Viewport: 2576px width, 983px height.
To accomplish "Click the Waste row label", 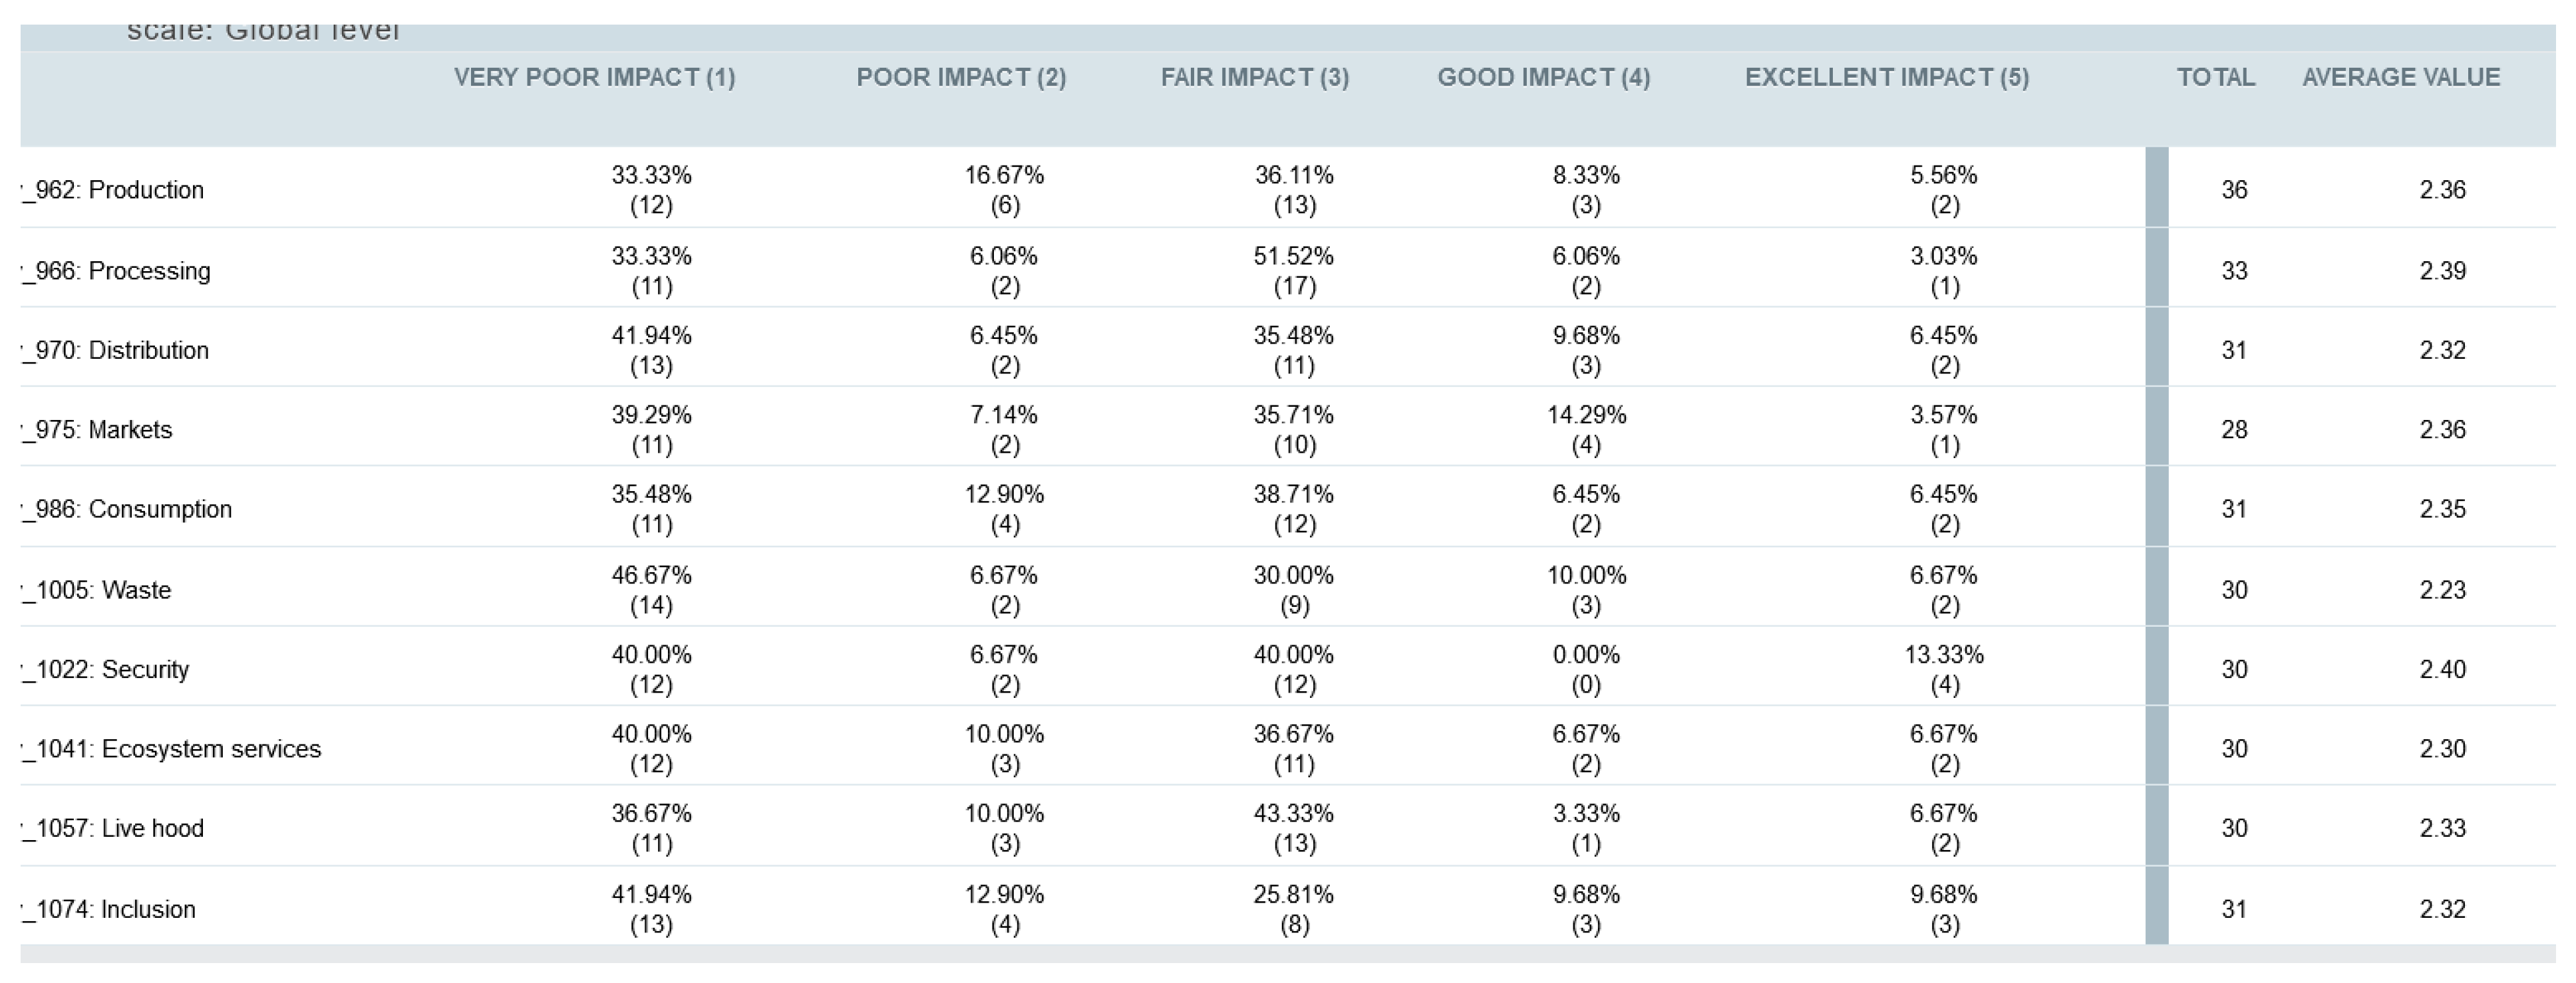I will pyautogui.click(x=98, y=590).
